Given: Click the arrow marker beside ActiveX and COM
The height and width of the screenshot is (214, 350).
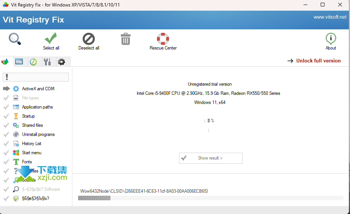Looking at the screenshot, I should [6, 89].
